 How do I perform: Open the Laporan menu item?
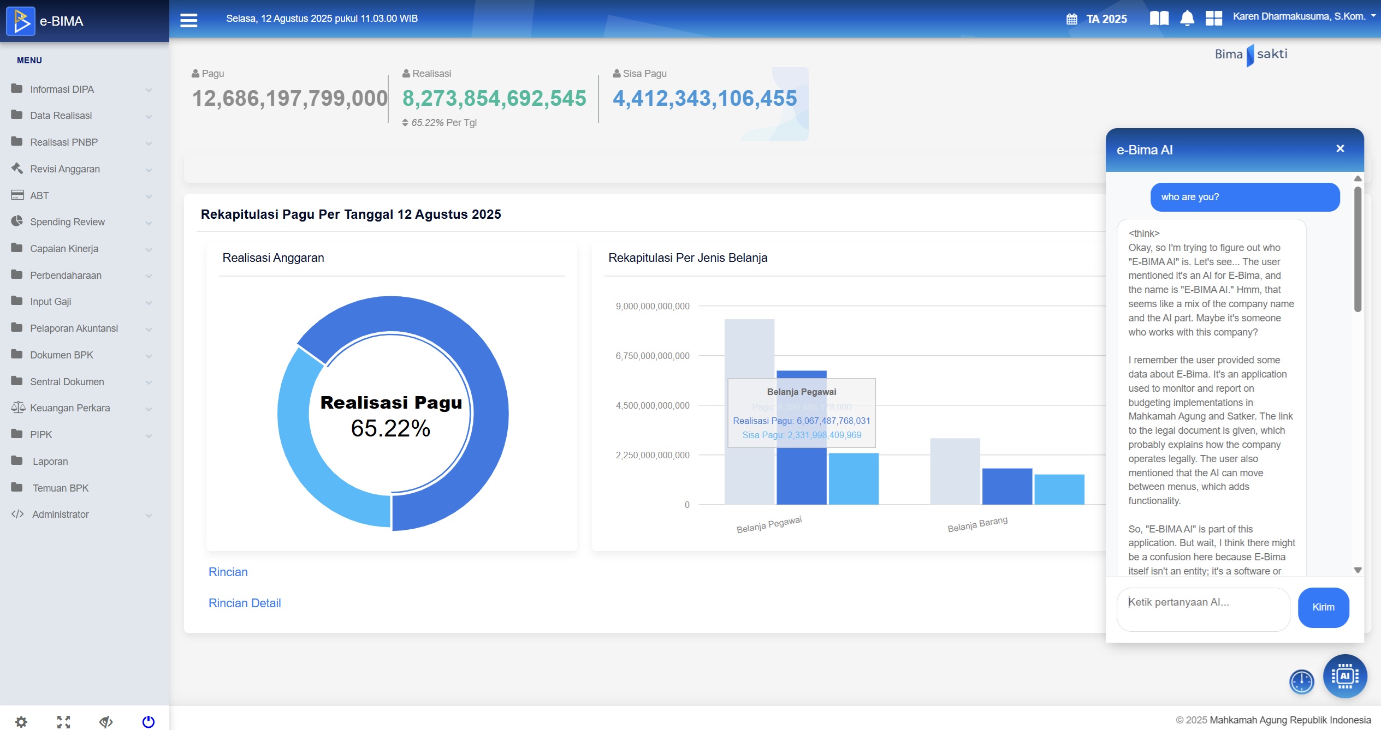click(x=50, y=462)
